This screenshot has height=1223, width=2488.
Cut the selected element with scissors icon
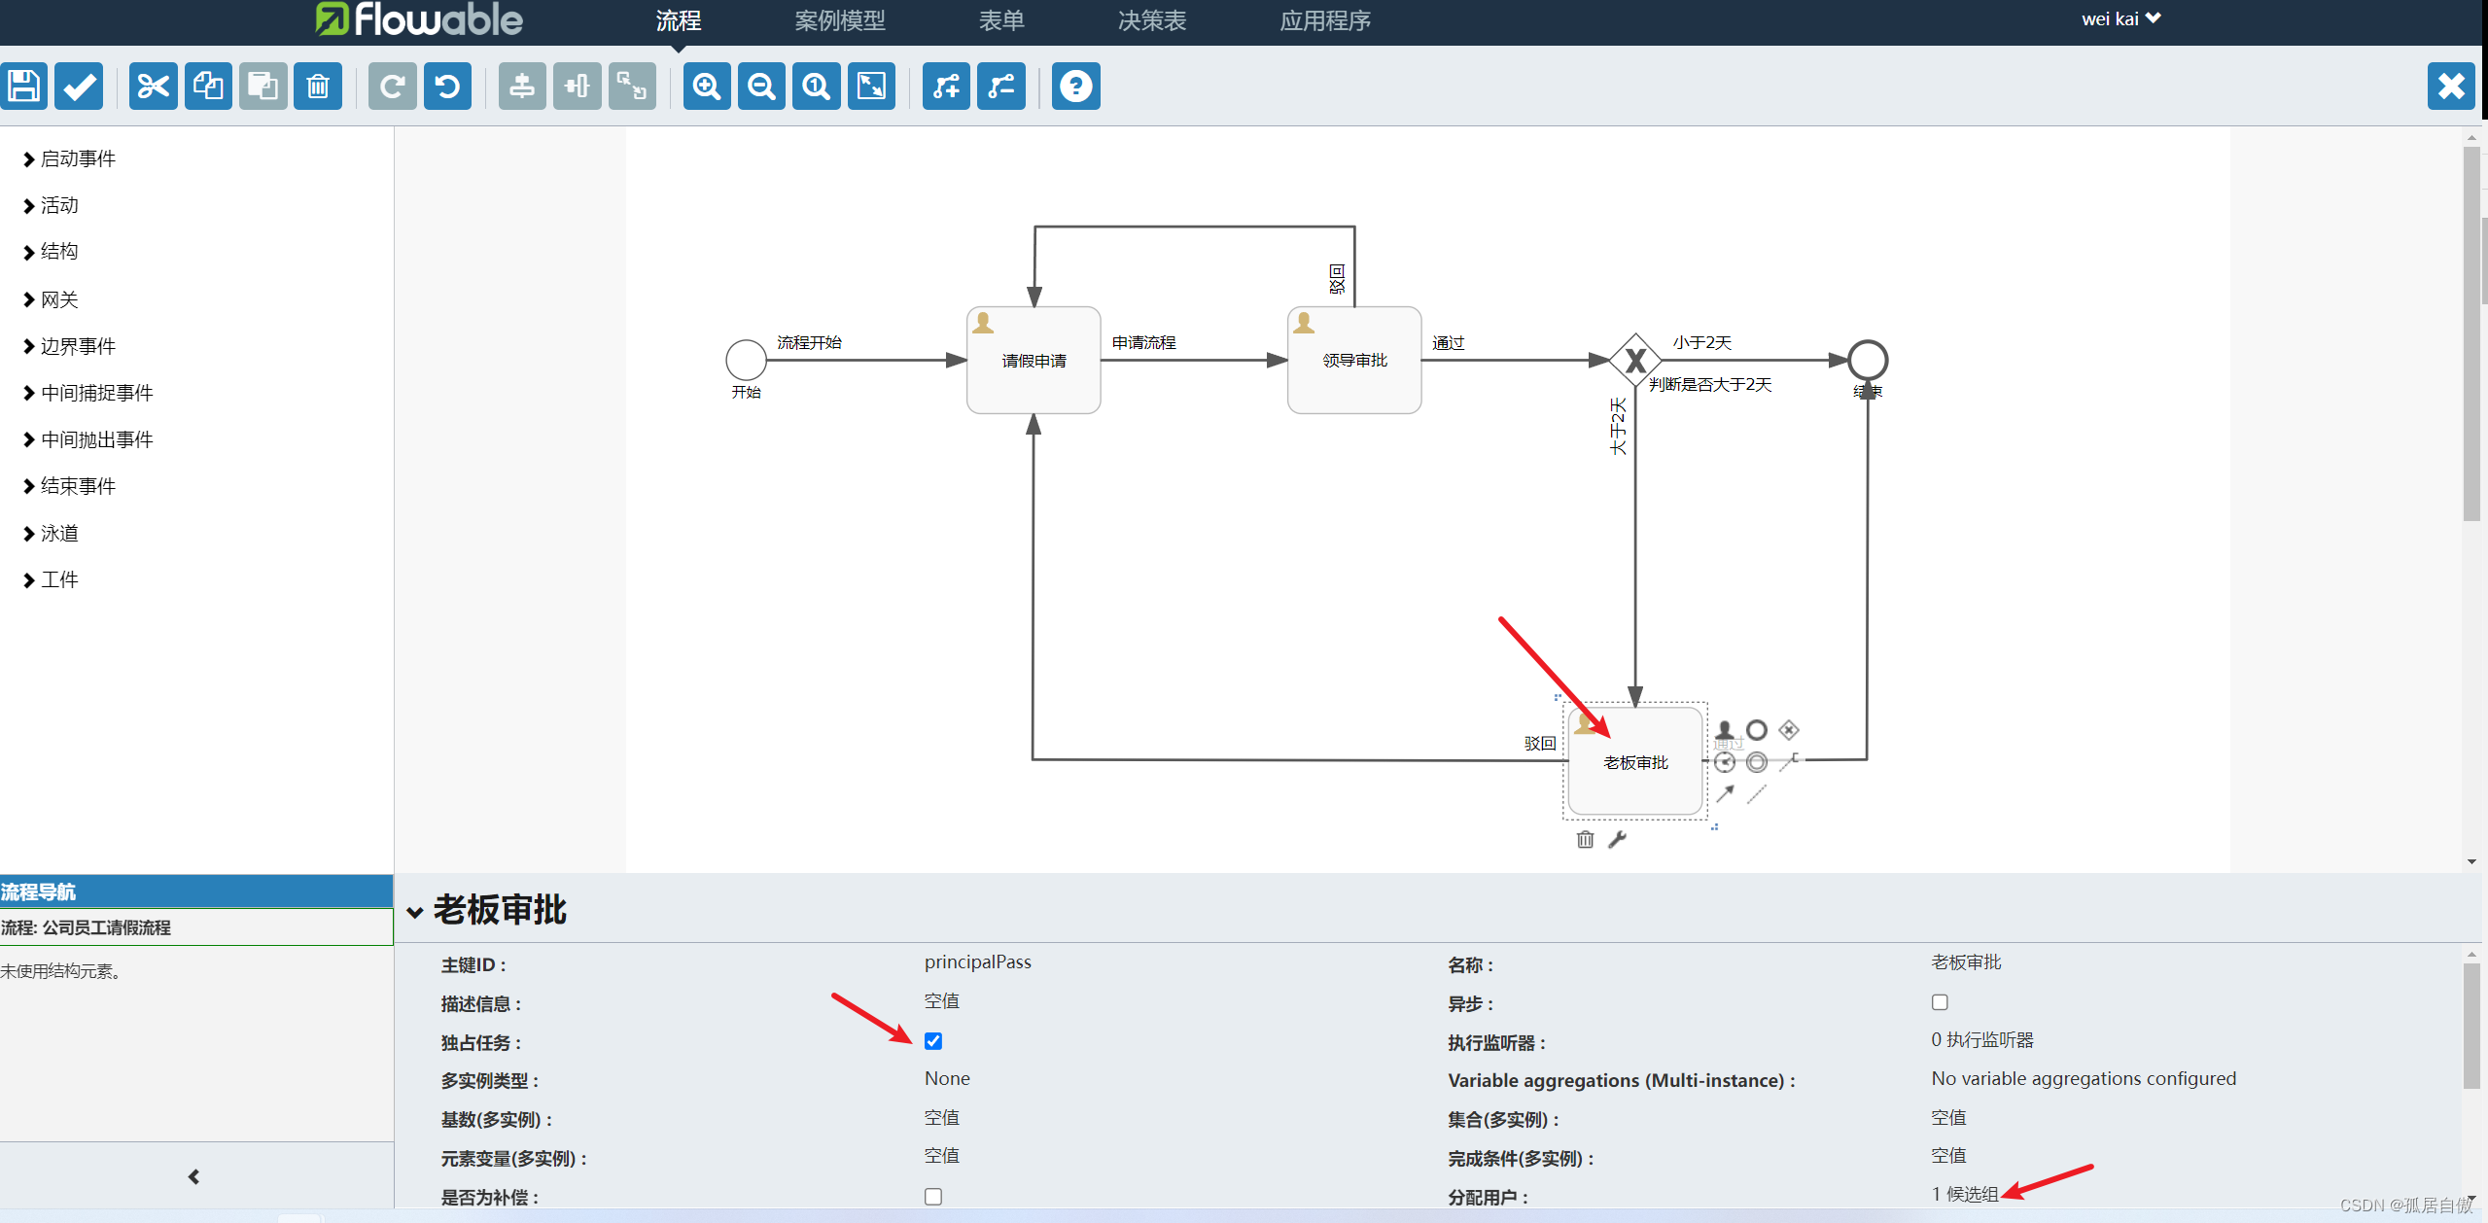click(154, 87)
